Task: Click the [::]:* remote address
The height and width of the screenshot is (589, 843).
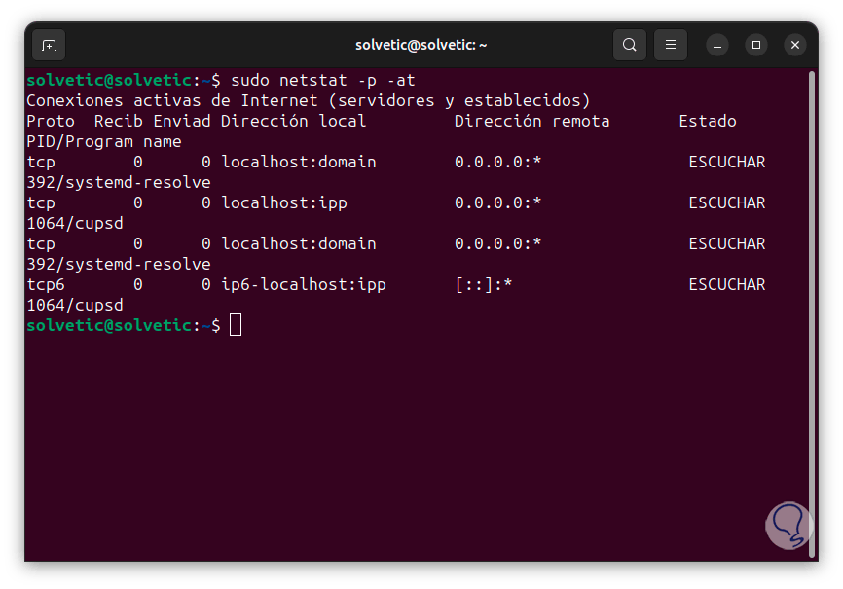Action: [483, 284]
